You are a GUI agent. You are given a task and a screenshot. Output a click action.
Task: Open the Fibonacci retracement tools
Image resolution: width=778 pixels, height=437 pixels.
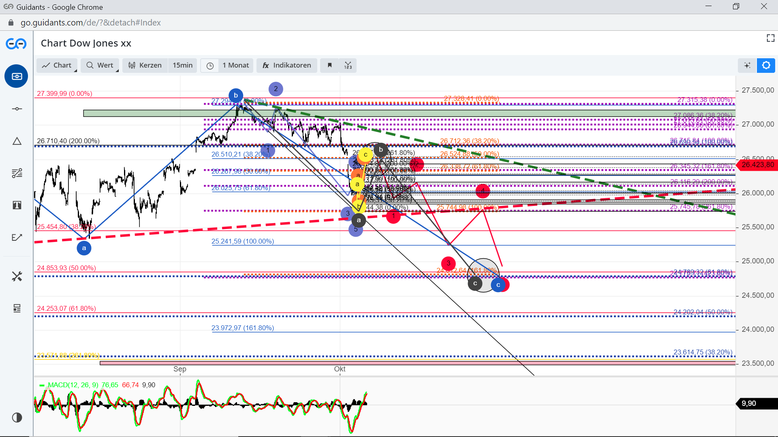point(17,173)
